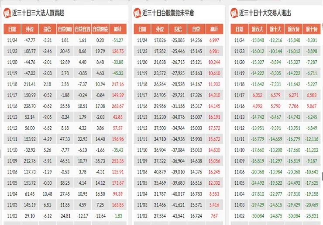Screen dimensions: 323x225
Task: Click the -25,831 前十特 value
Action: tap(312, 216)
